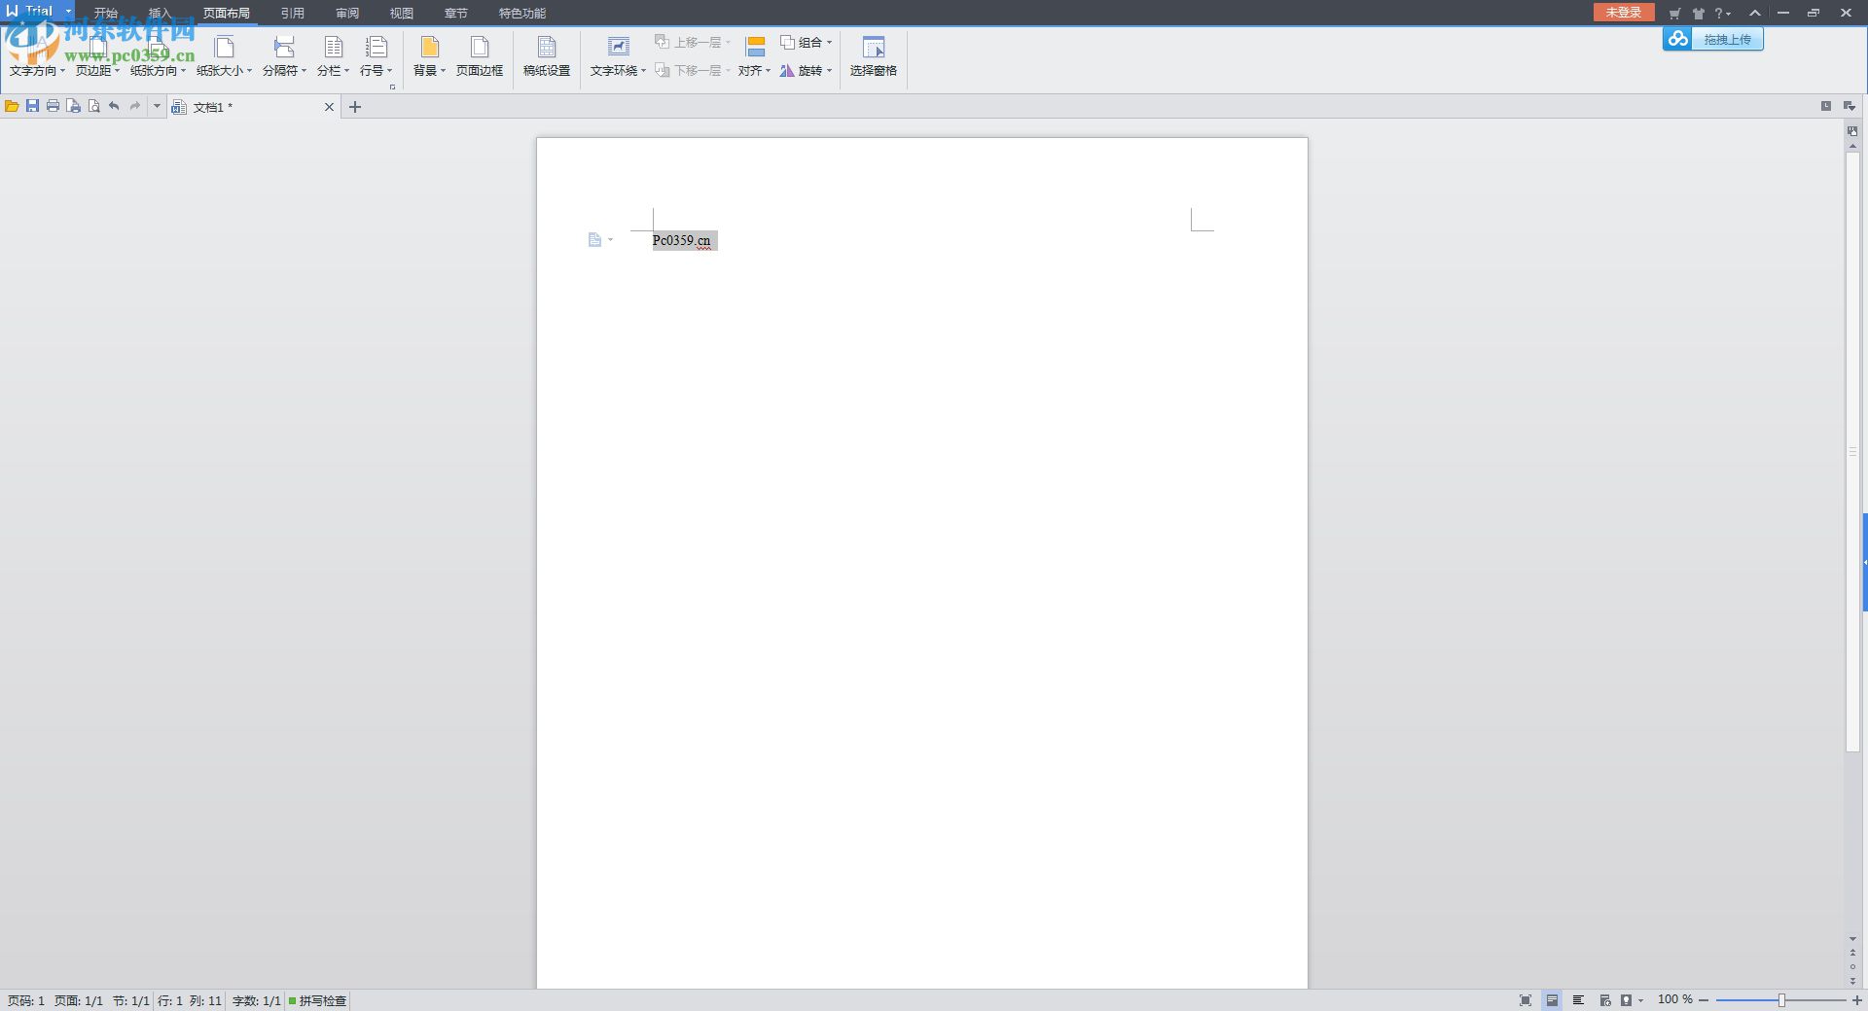The height and width of the screenshot is (1011, 1868).
Task: Add a new document tab
Action: [355, 107]
